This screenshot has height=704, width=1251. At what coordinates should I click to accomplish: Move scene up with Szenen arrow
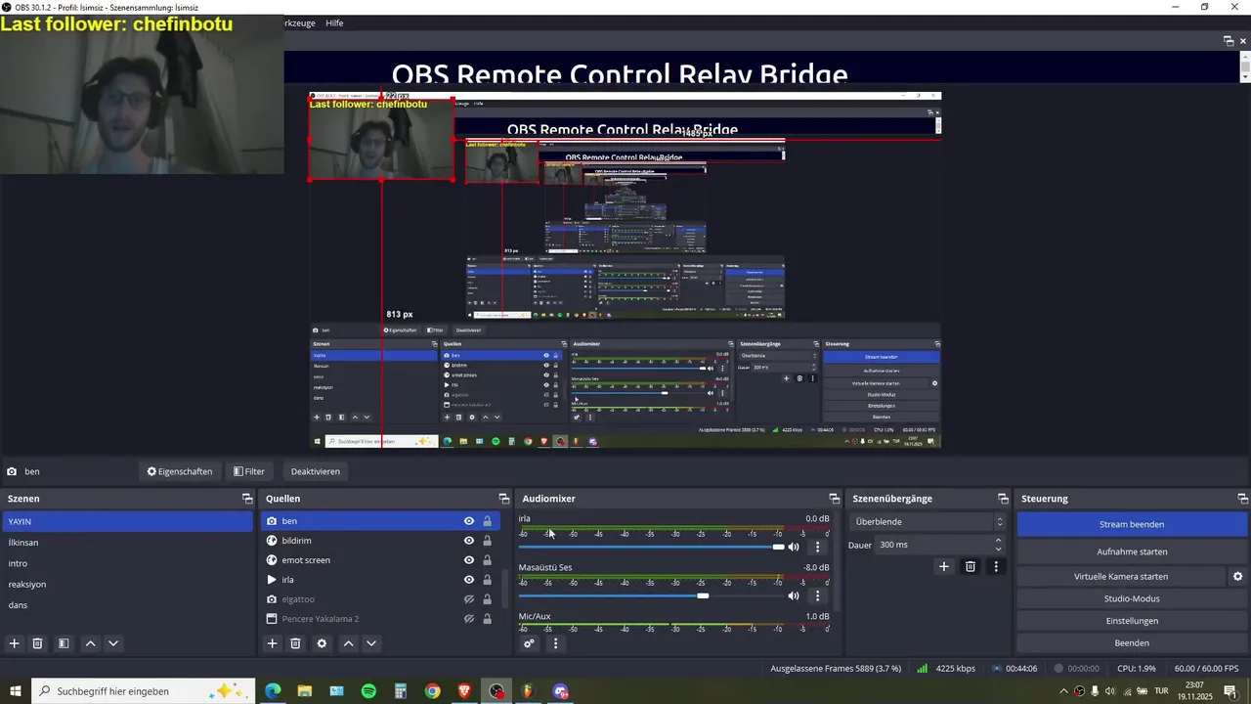tap(90, 643)
